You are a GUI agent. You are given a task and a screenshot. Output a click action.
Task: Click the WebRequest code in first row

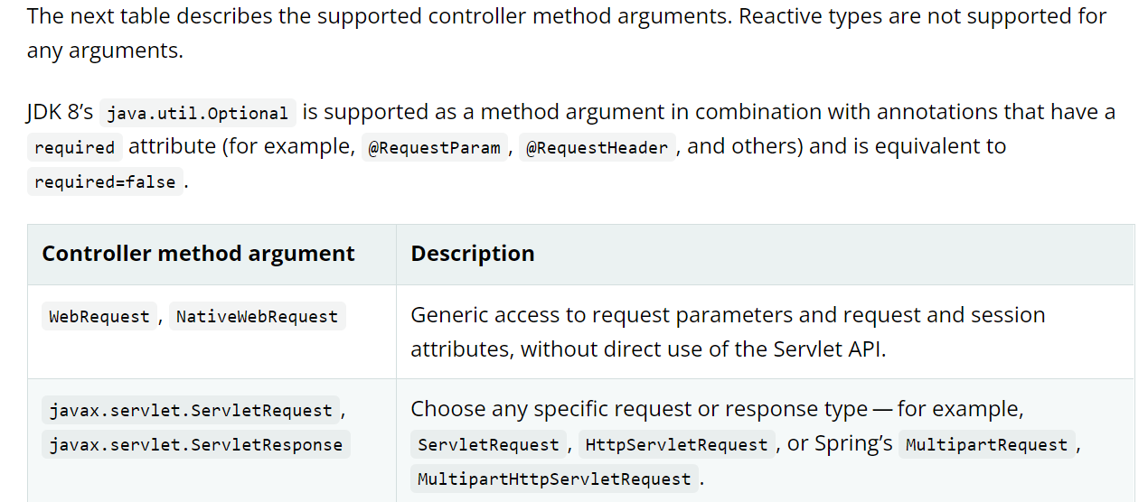[99, 317]
